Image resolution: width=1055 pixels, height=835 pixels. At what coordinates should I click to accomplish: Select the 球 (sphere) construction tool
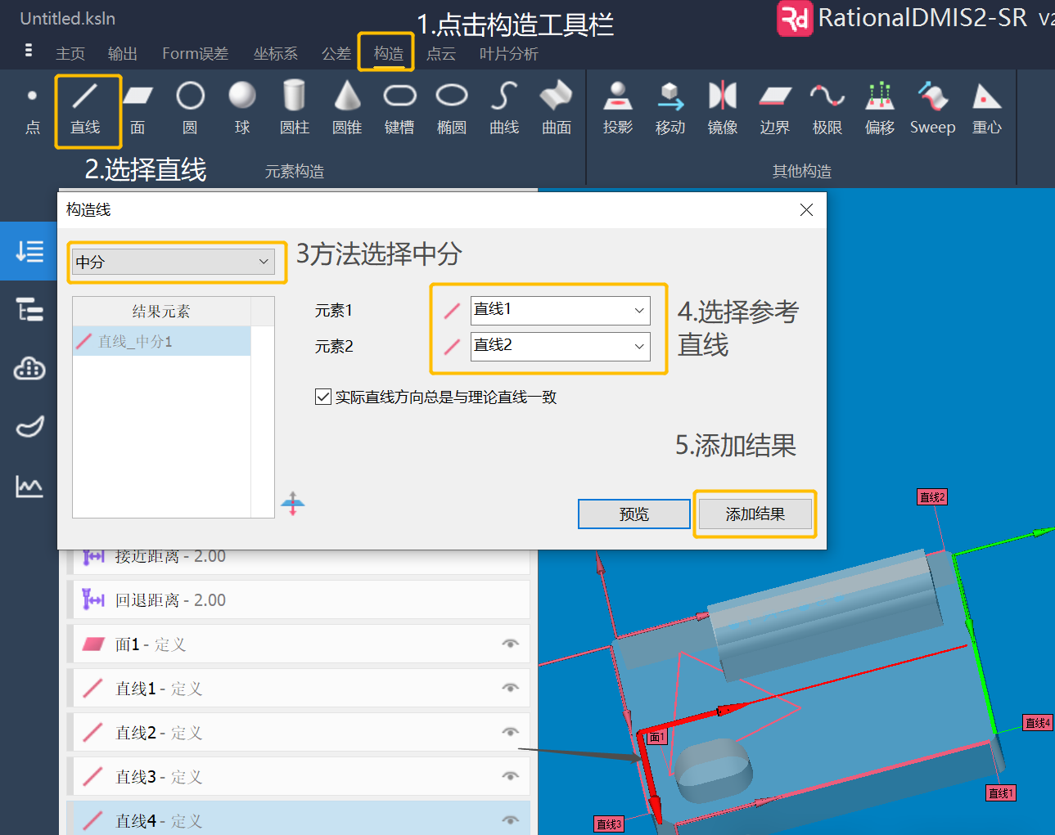click(241, 108)
